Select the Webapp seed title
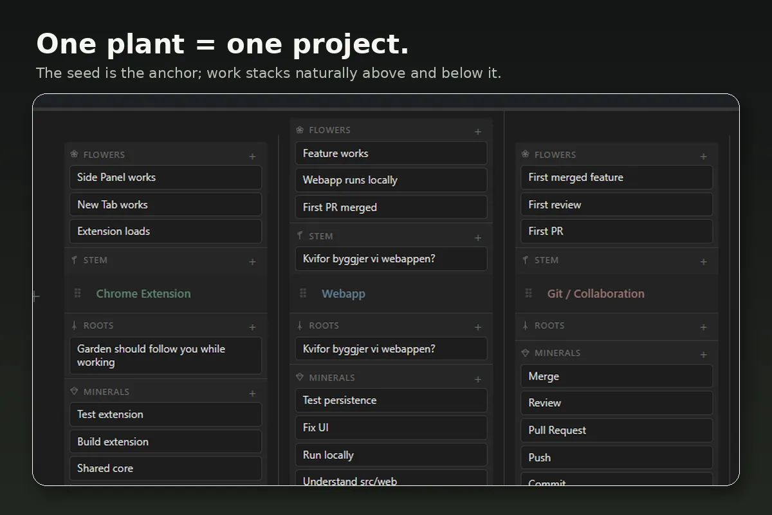This screenshot has height=515, width=772. coord(344,294)
